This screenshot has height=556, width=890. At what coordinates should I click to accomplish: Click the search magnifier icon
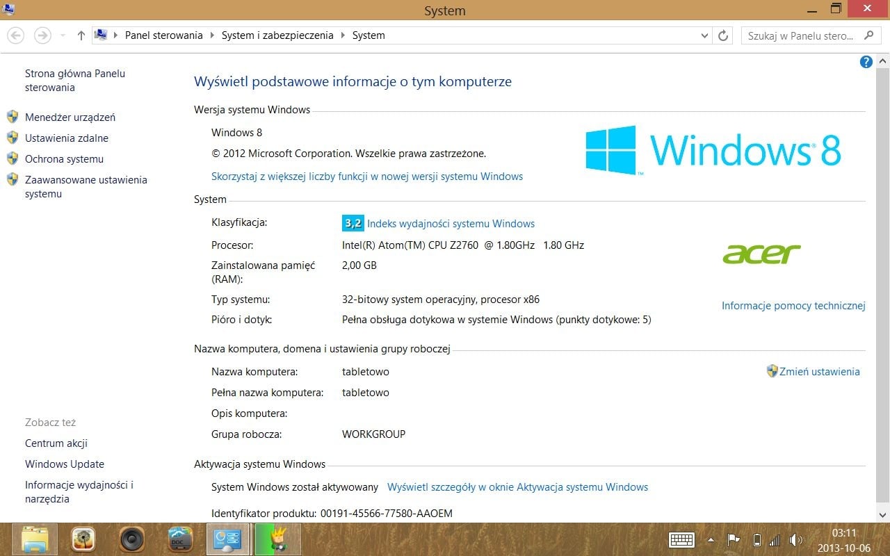coord(869,35)
